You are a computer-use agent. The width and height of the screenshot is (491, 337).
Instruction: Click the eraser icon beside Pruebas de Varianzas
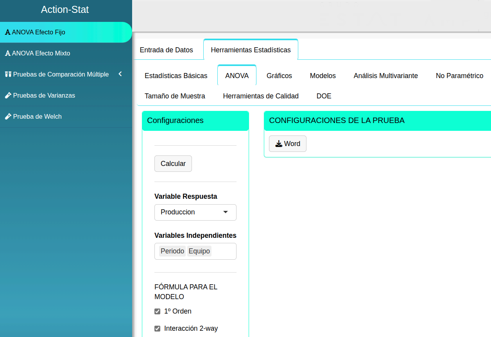coord(8,95)
